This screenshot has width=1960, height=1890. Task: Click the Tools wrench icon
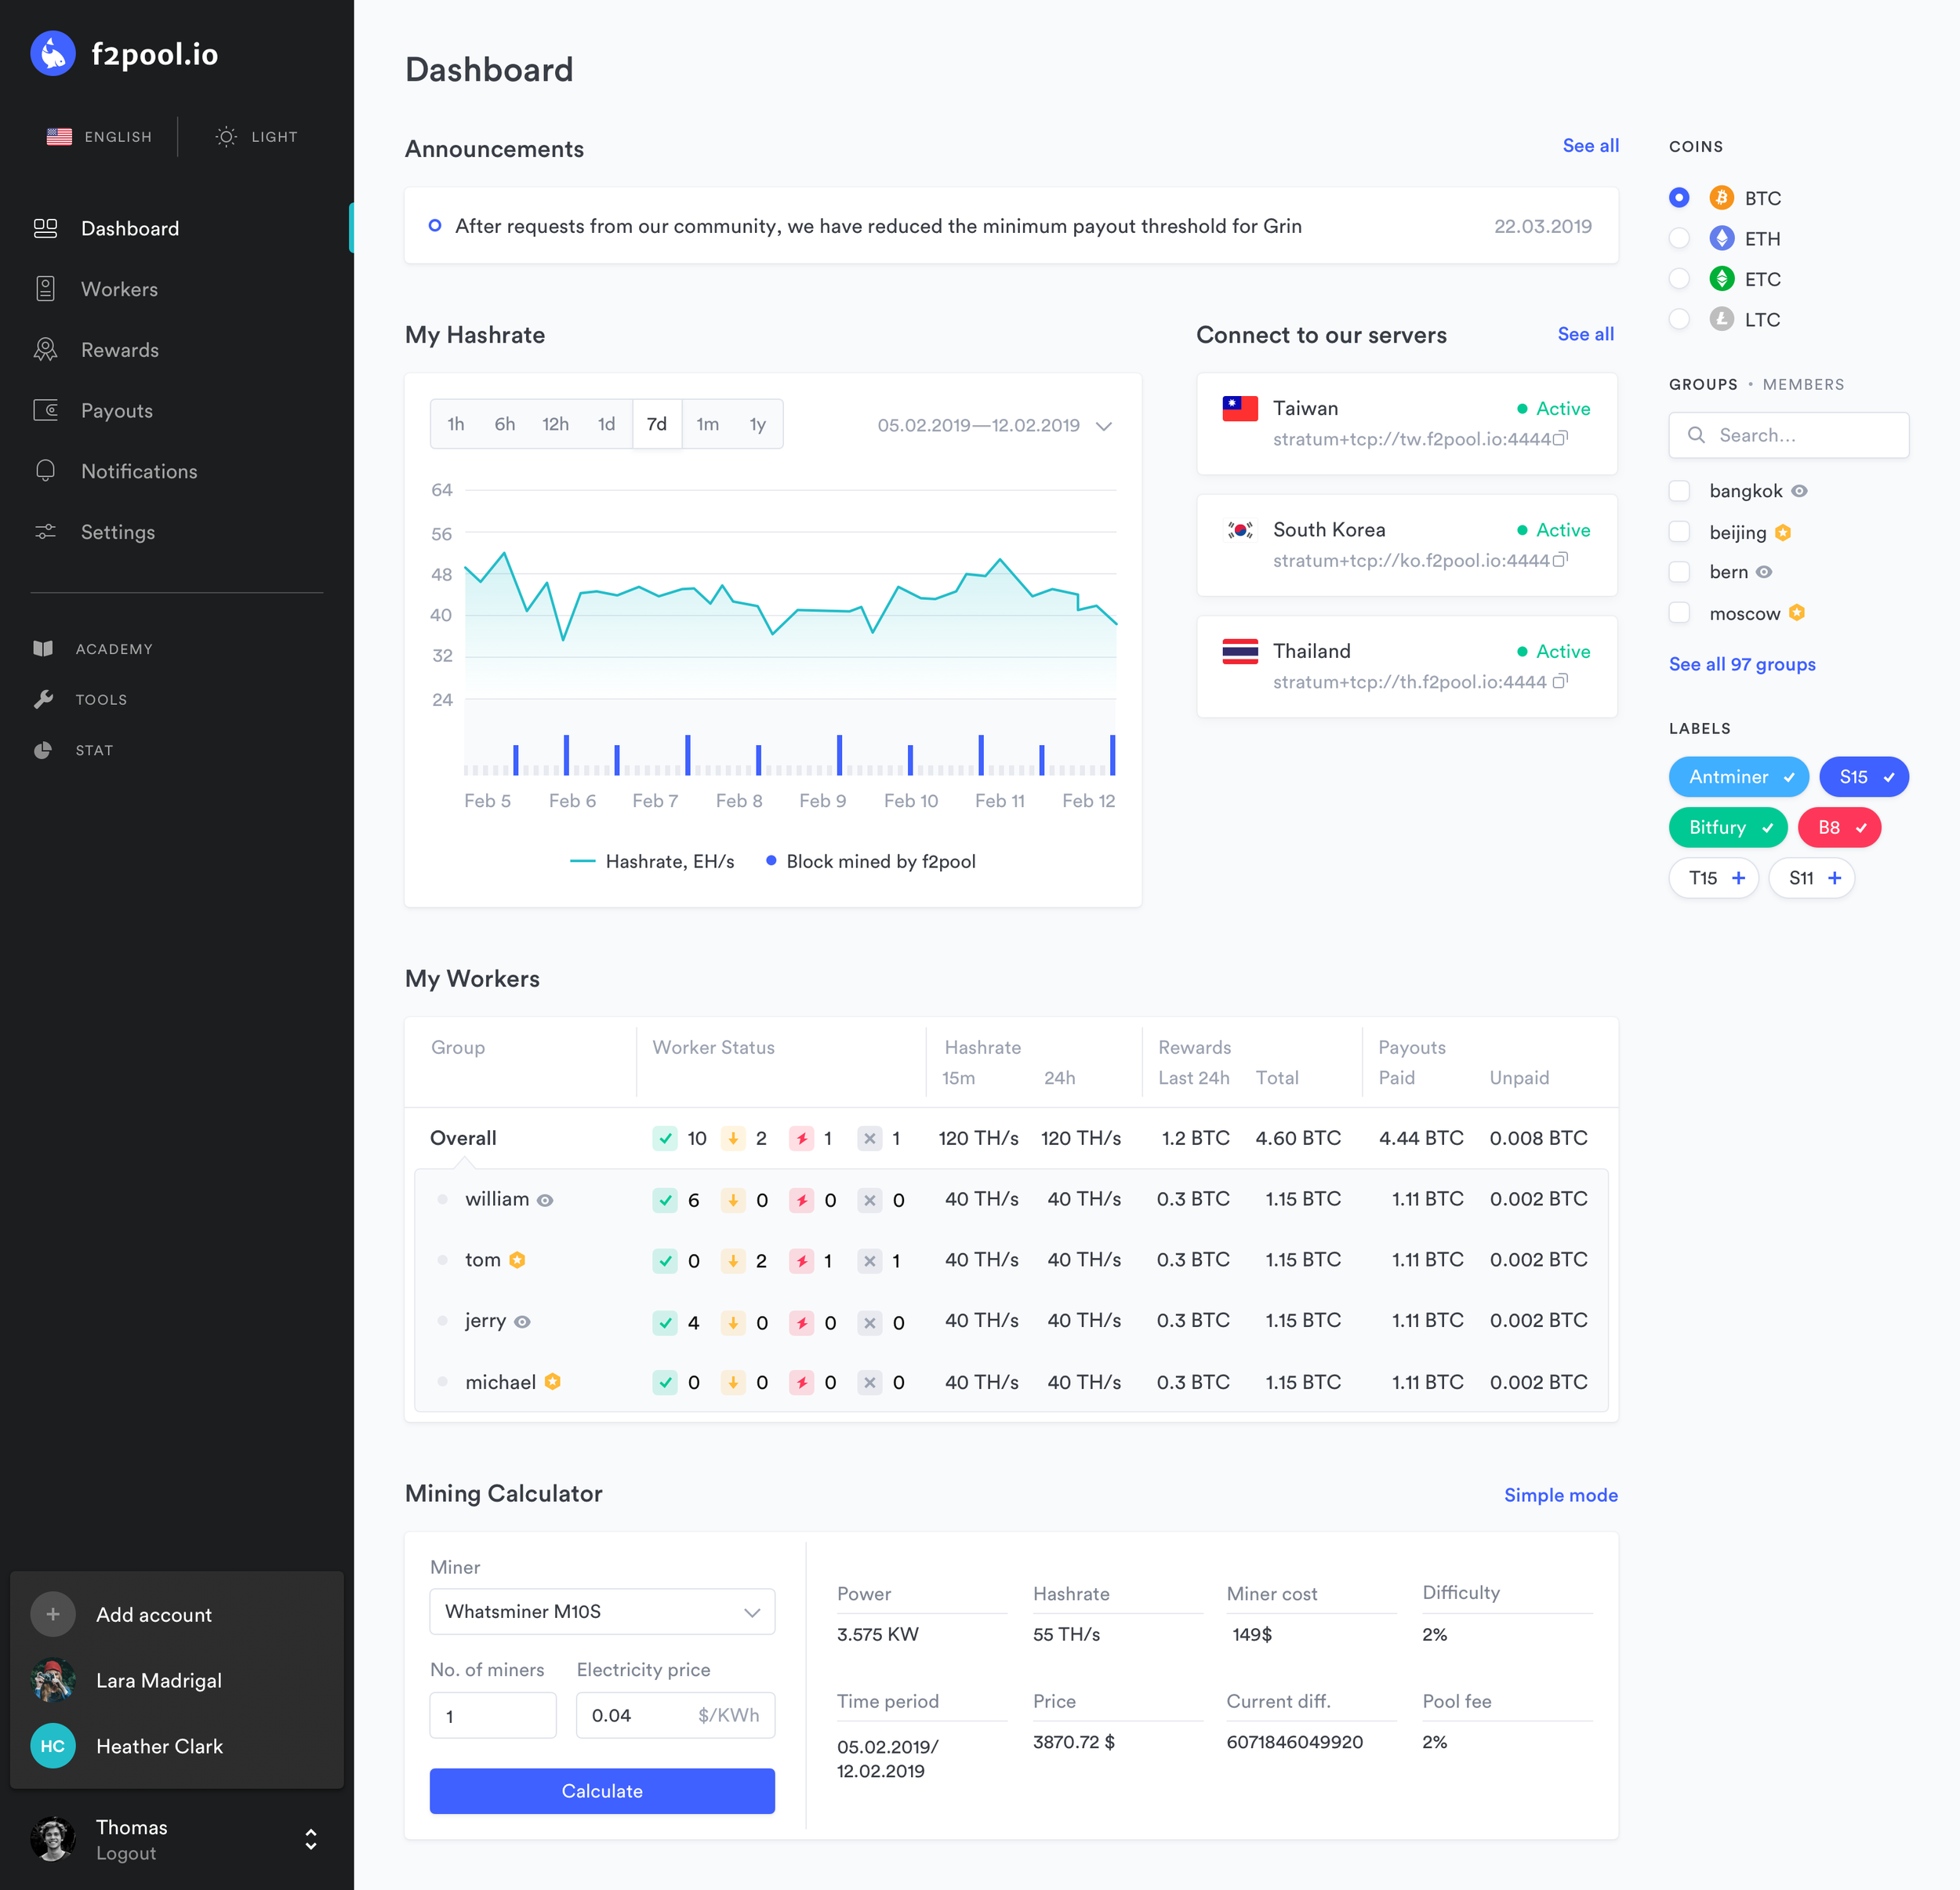tap(44, 699)
